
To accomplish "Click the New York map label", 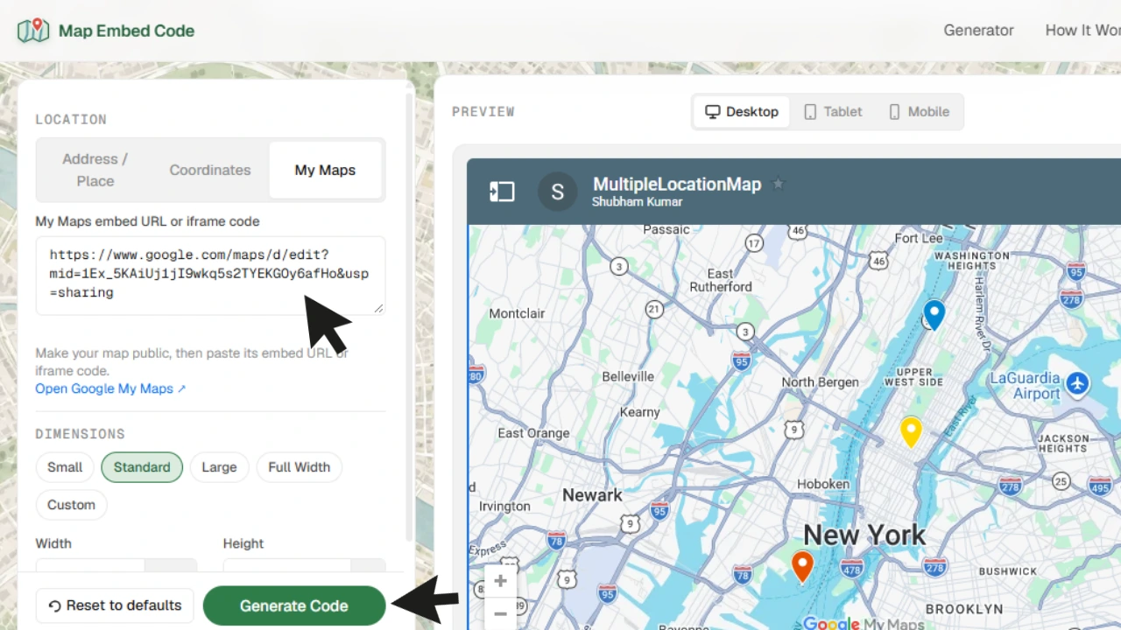I will click(864, 535).
